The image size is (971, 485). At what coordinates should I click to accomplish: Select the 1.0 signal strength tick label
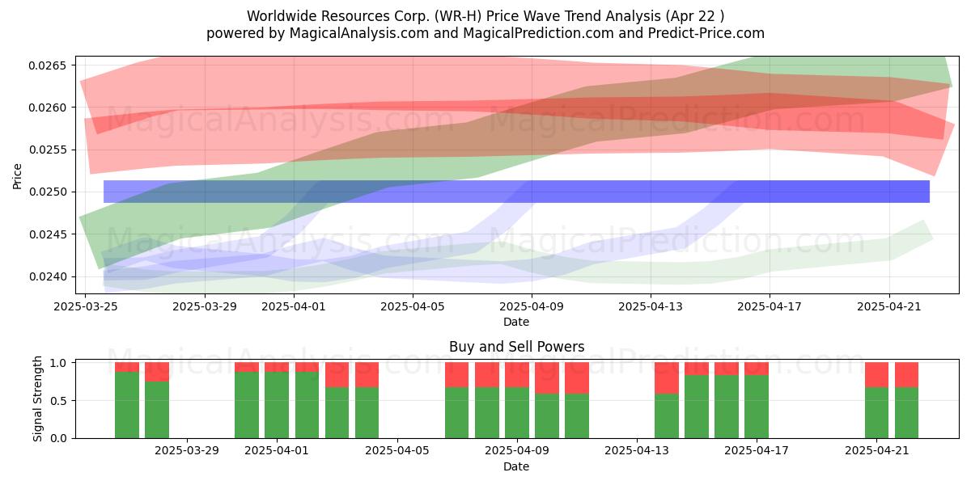click(59, 363)
